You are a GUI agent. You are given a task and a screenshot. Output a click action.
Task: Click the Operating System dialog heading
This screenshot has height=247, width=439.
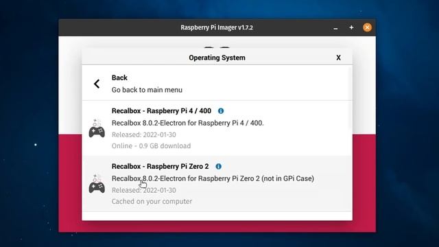click(x=217, y=58)
